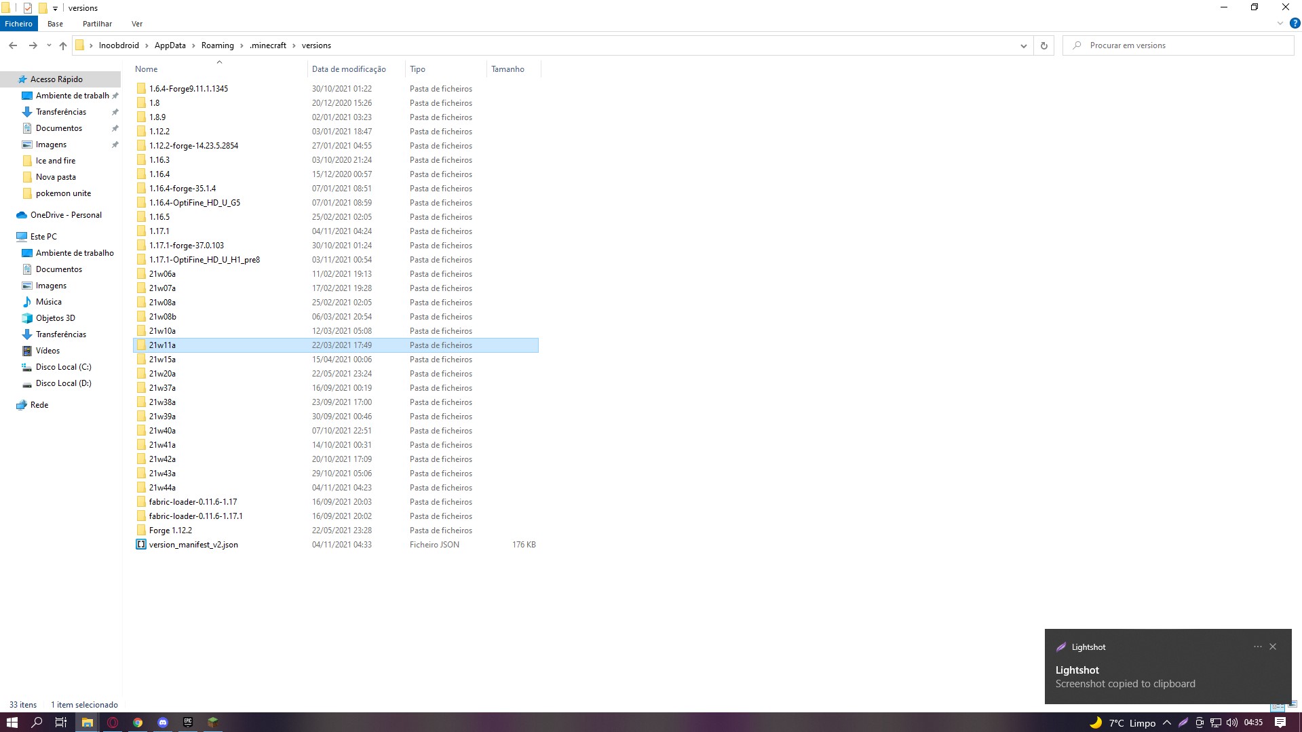The width and height of the screenshot is (1302, 732).
Task: Refresh the versions folder view
Action: pyautogui.click(x=1044, y=45)
